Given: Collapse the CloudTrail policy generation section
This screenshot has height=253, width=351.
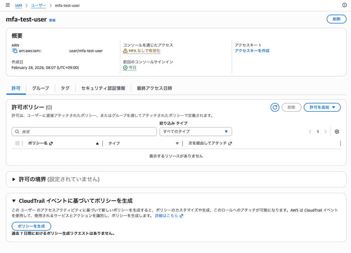Looking at the screenshot, I should 14,201.
